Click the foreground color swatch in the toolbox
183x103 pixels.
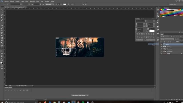click(1, 63)
